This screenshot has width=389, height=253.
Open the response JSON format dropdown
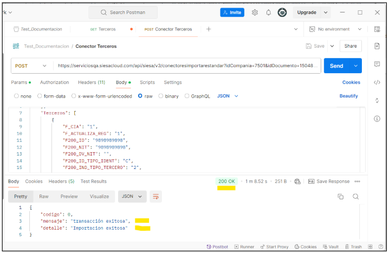coord(132,197)
